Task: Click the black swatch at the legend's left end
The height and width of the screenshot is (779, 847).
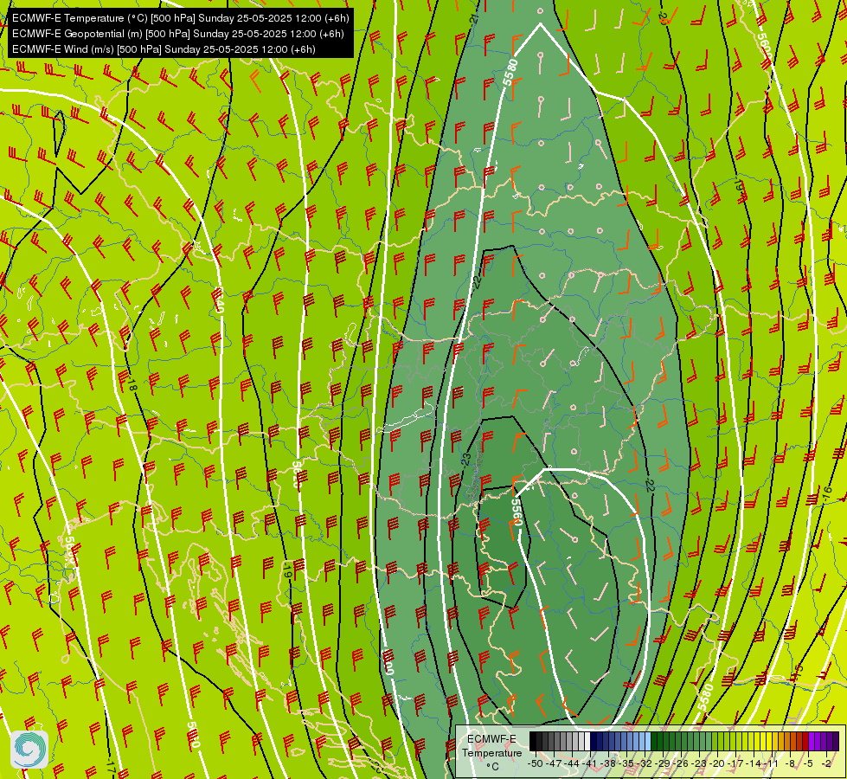Action: coord(533,741)
